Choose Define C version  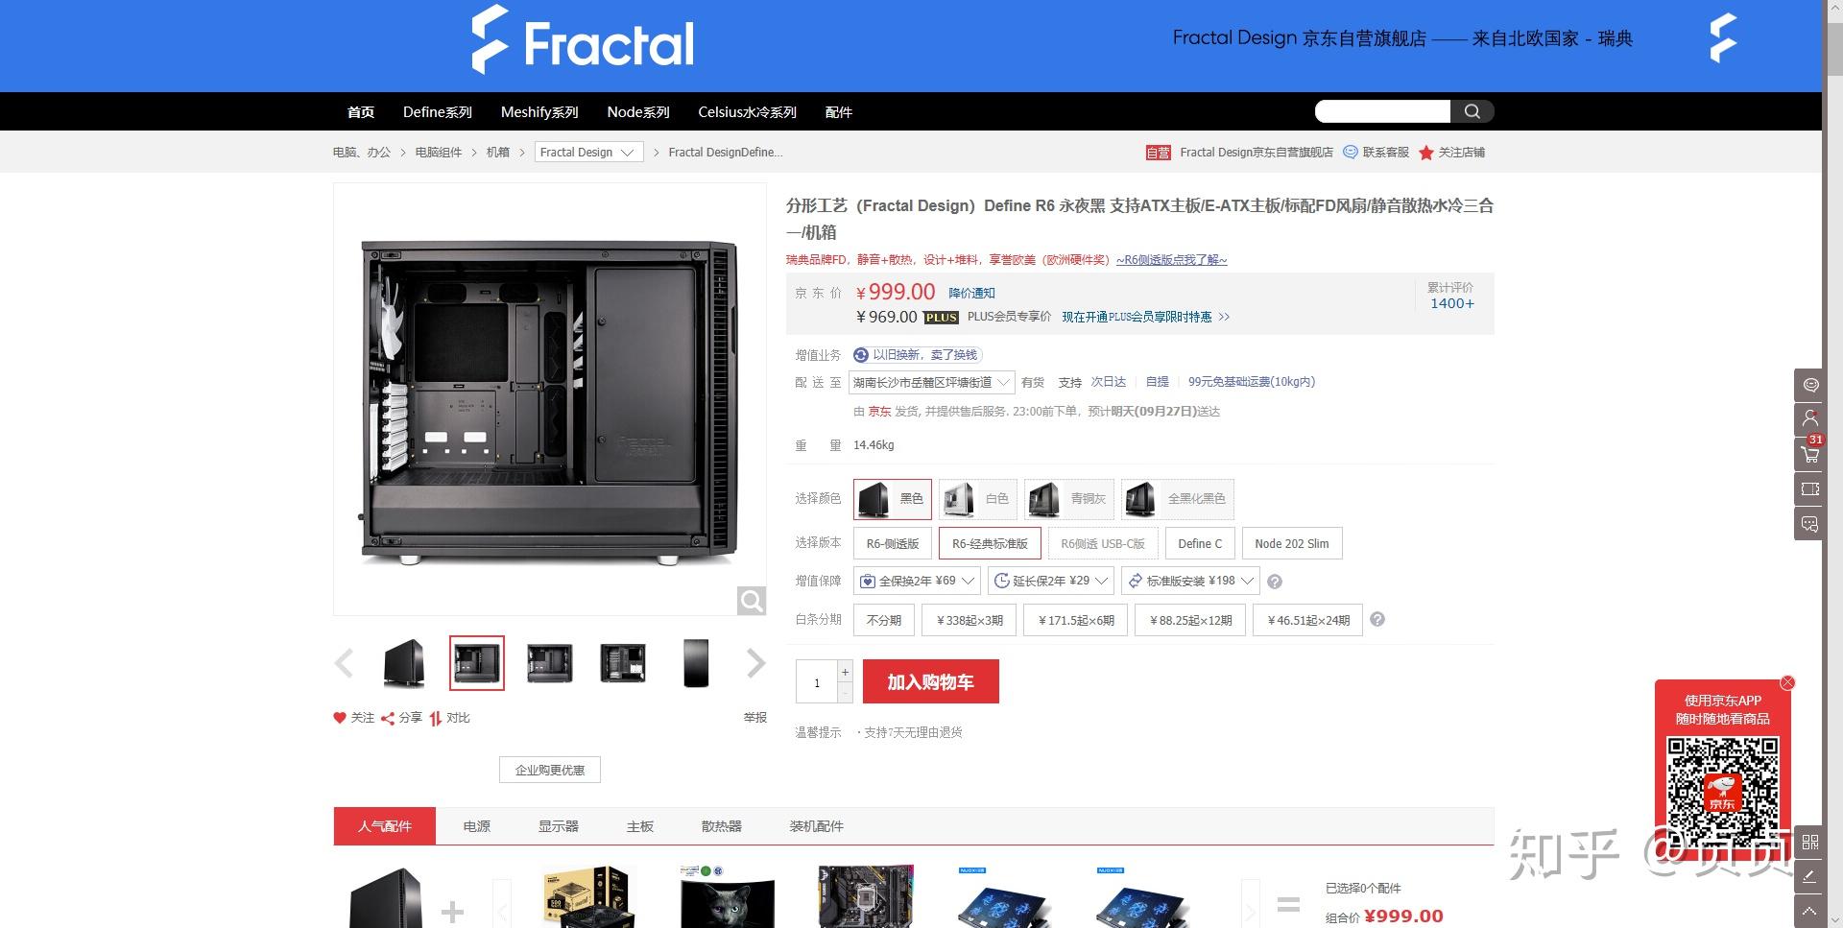click(1200, 543)
